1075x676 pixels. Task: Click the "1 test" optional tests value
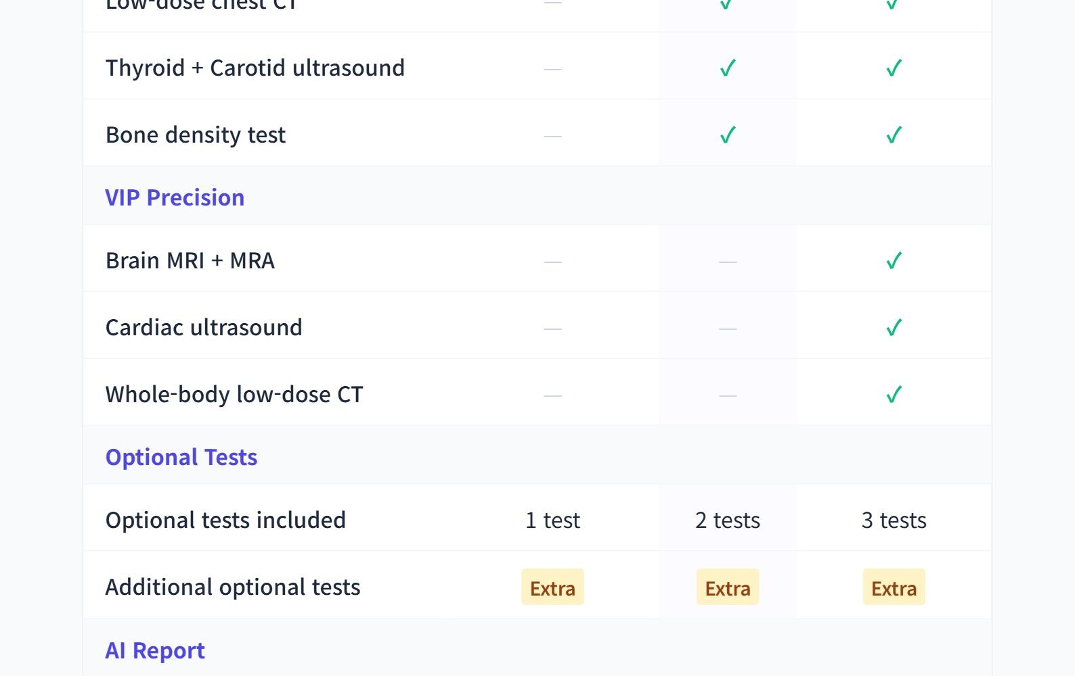[552, 521]
